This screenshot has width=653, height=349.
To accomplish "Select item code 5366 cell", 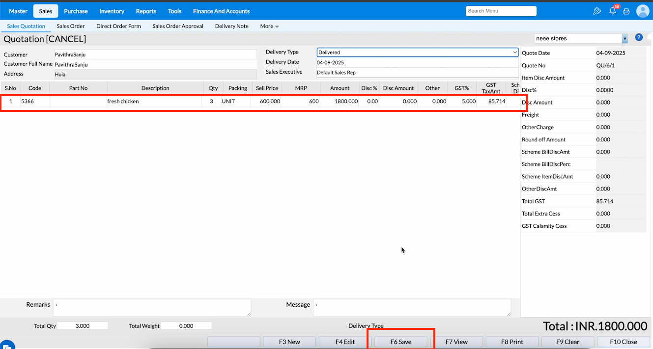I will [35, 101].
